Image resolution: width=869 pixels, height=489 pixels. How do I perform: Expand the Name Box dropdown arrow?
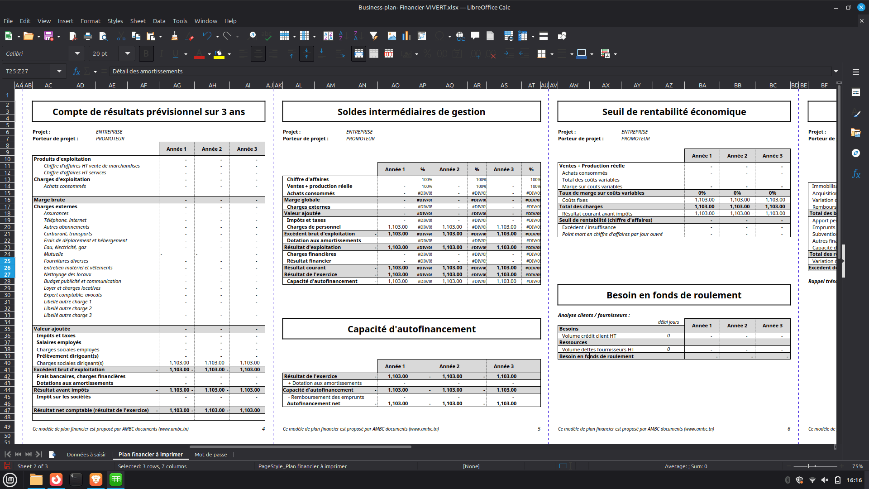coord(59,72)
